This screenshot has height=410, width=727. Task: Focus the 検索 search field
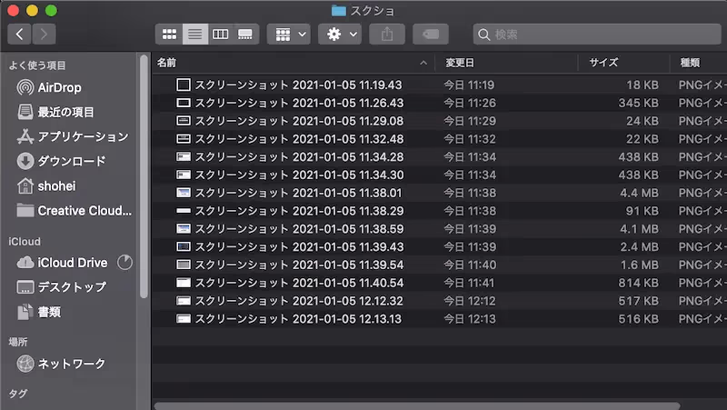598,35
